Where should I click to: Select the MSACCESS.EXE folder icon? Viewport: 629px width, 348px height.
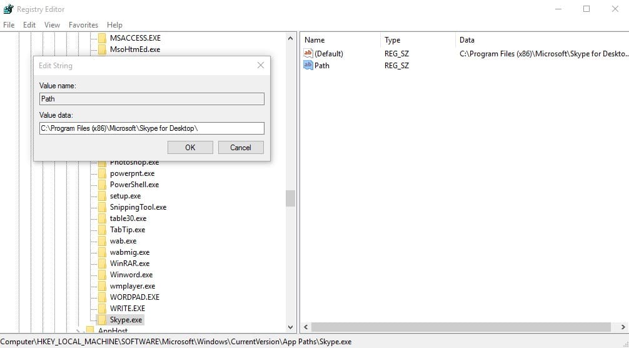103,38
